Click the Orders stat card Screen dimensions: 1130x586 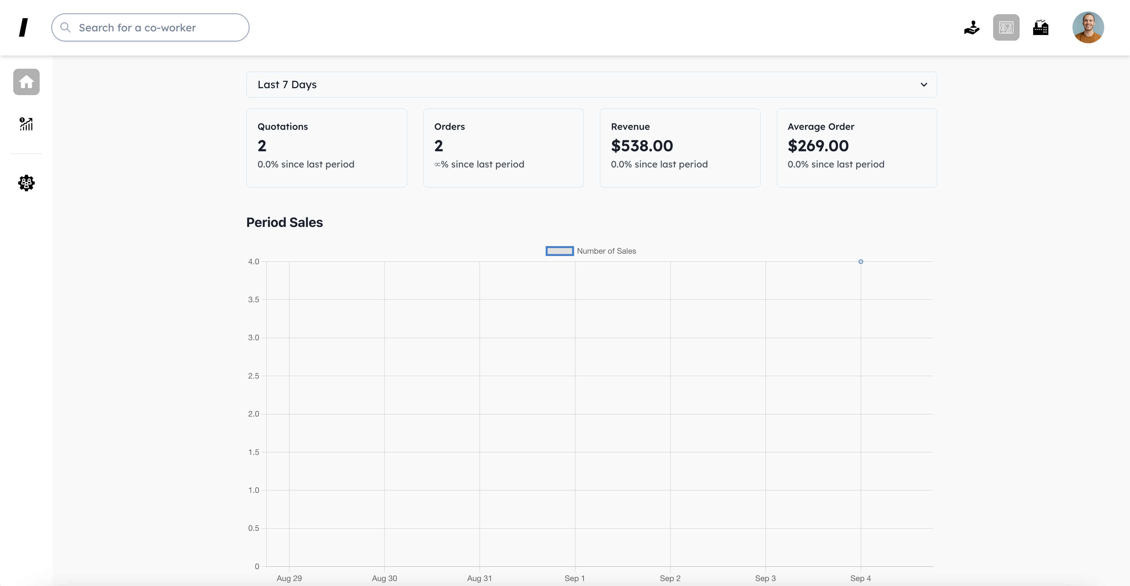coord(503,148)
